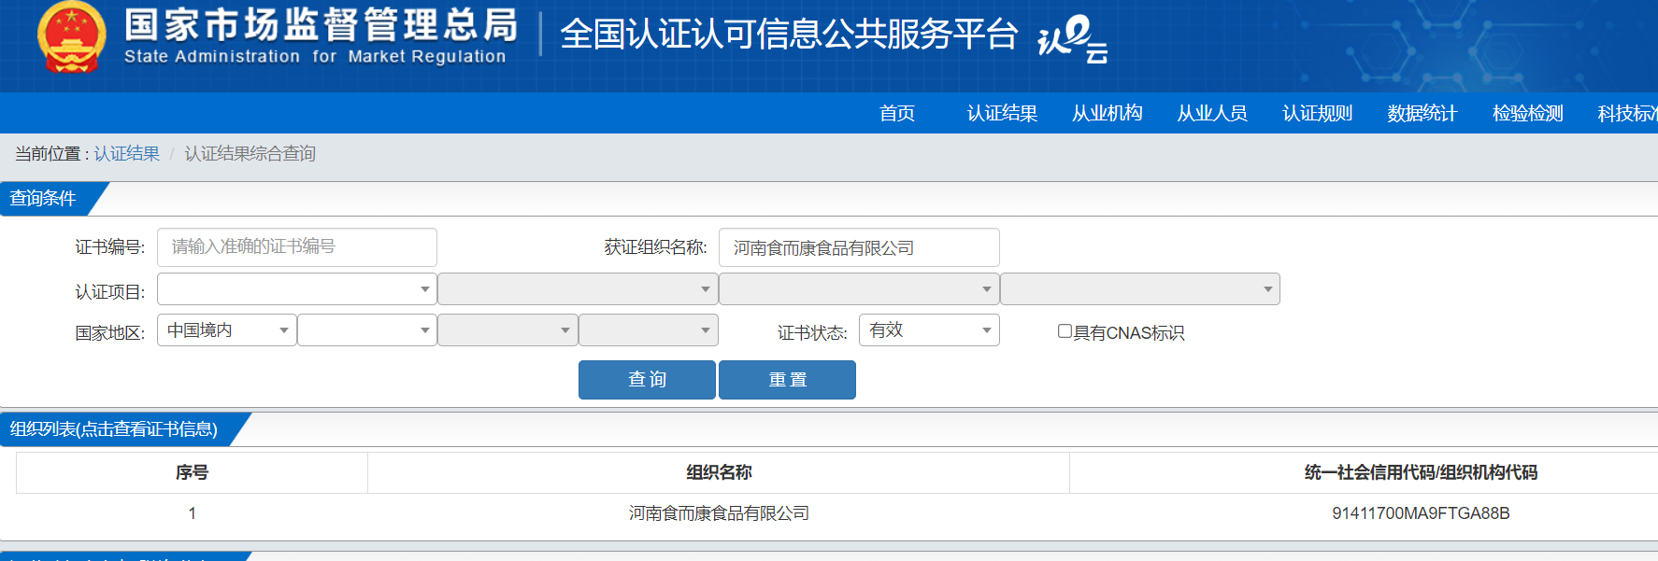Follow the 认证结果 breadcrumb link
This screenshot has height=561, width=1658.
coord(127,153)
